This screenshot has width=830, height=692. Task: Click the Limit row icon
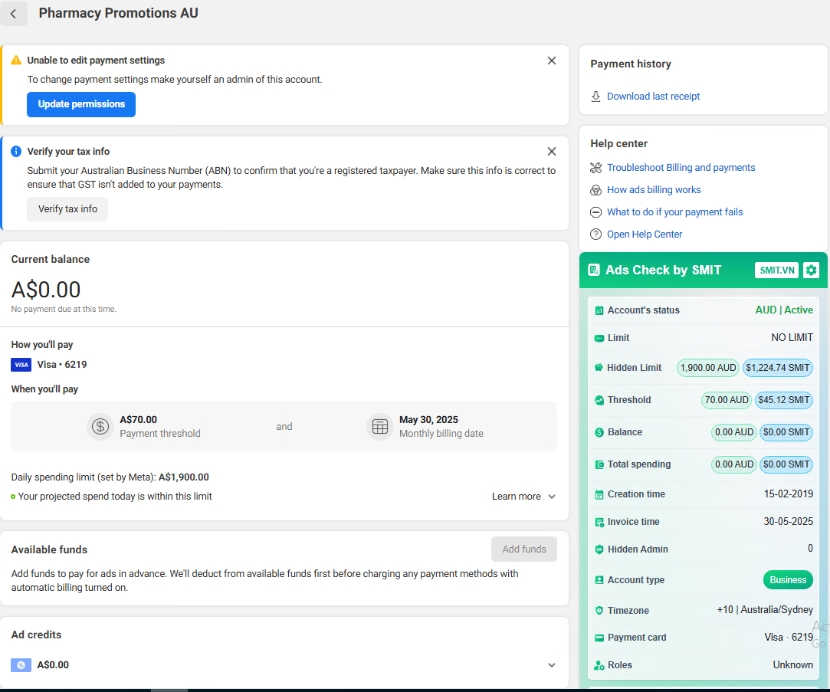pos(599,338)
